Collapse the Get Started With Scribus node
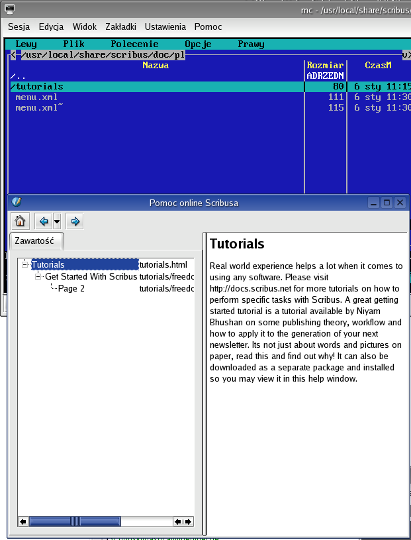This screenshot has height=540, width=411. pos(39,276)
